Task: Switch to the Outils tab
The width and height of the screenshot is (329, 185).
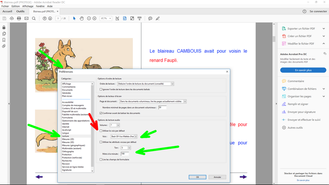Action: click(20, 12)
